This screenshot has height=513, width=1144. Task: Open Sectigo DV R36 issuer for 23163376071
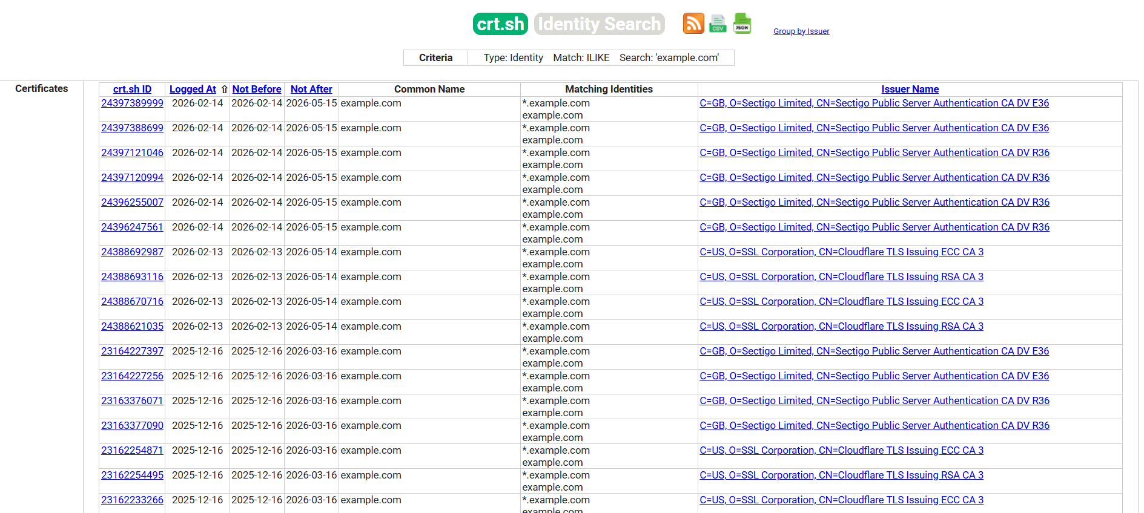(x=875, y=400)
